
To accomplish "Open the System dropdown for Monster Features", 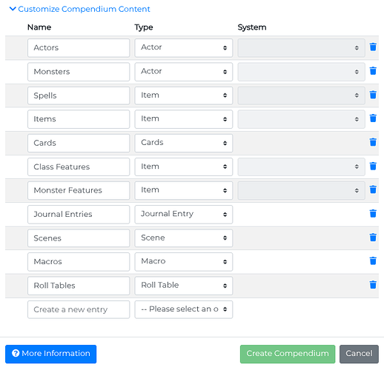I will tap(301, 190).
